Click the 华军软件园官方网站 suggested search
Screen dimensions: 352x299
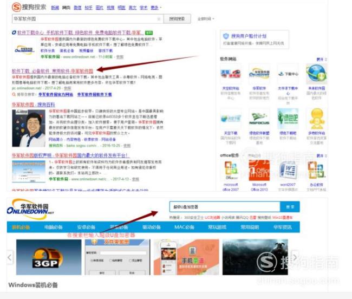pos(56,94)
